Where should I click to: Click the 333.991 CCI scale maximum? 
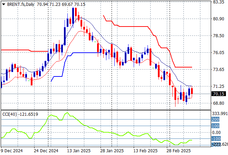pyautogui.click(x=220, y=114)
